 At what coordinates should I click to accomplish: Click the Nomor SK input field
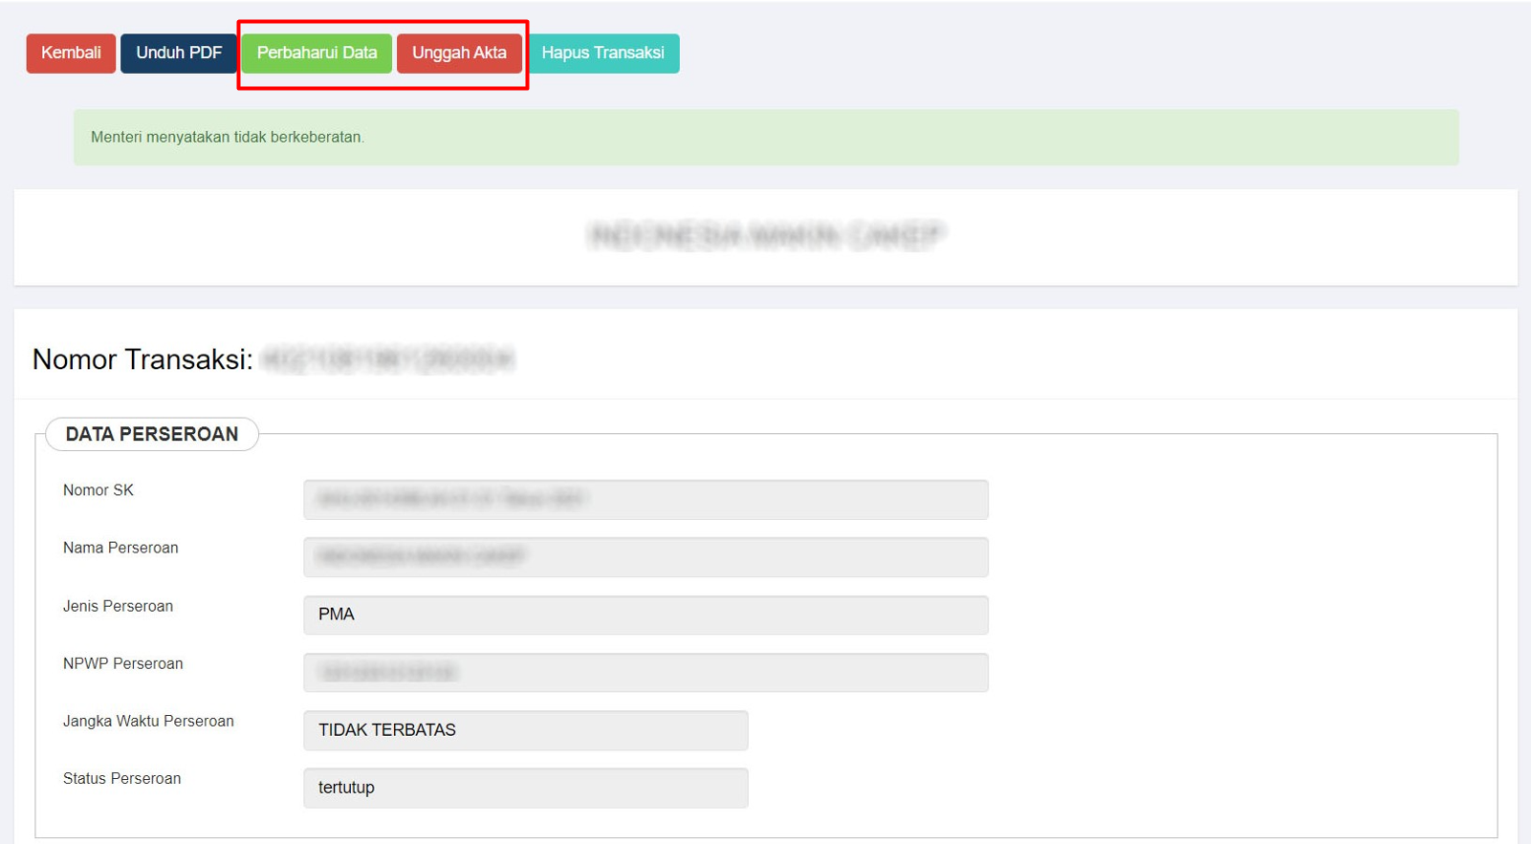pyautogui.click(x=645, y=500)
